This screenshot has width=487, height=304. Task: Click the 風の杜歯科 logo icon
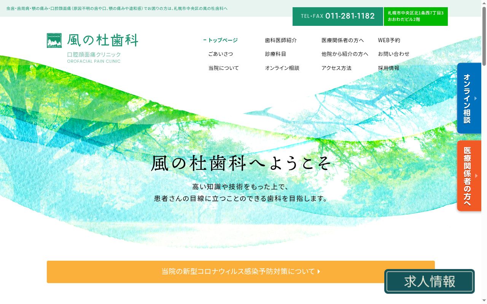coord(54,41)
